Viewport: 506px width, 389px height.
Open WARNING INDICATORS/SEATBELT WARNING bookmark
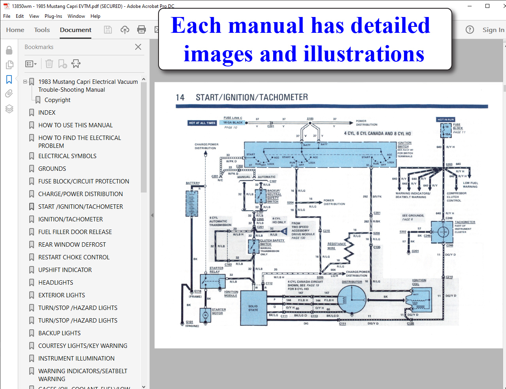click(x=83, y=375)
